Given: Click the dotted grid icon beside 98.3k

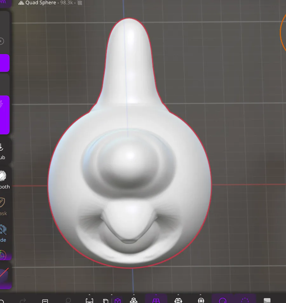Looking at the screenshot, I should pos(80,3).
